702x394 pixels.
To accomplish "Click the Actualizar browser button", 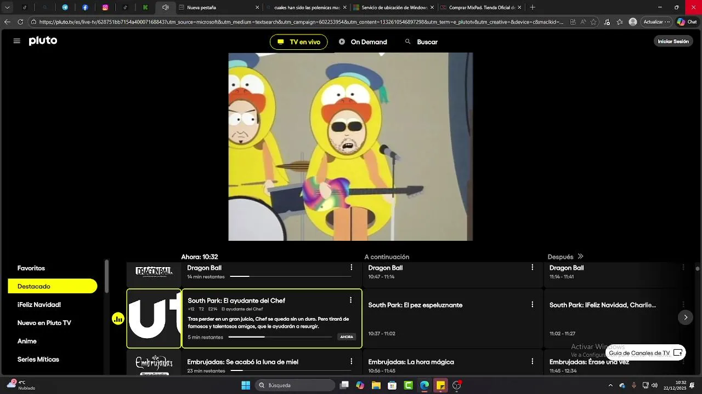I will click(x=656, y=22).
